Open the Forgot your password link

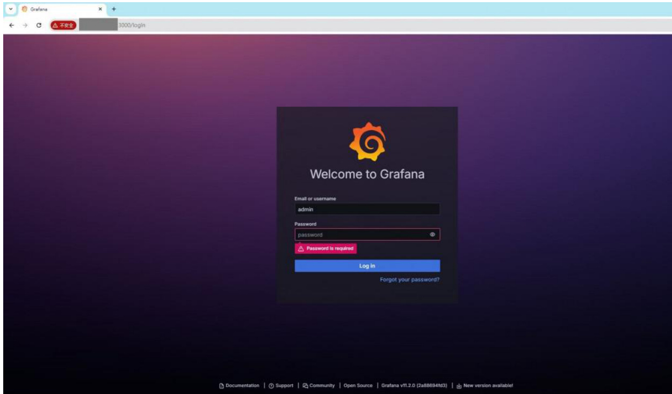409,280
